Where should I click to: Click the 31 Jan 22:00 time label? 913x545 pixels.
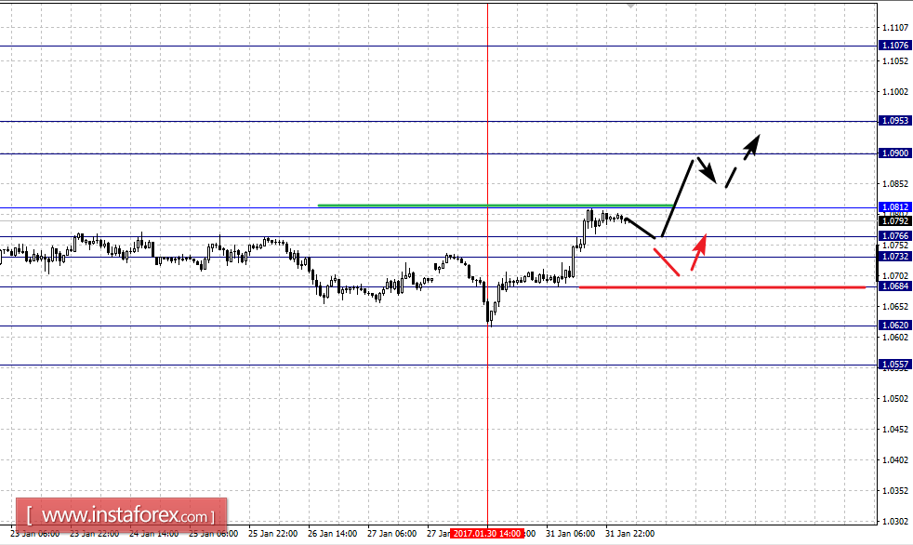point(629,533)
